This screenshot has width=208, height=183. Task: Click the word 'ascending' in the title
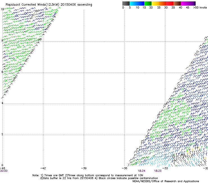tap(85, 5)
